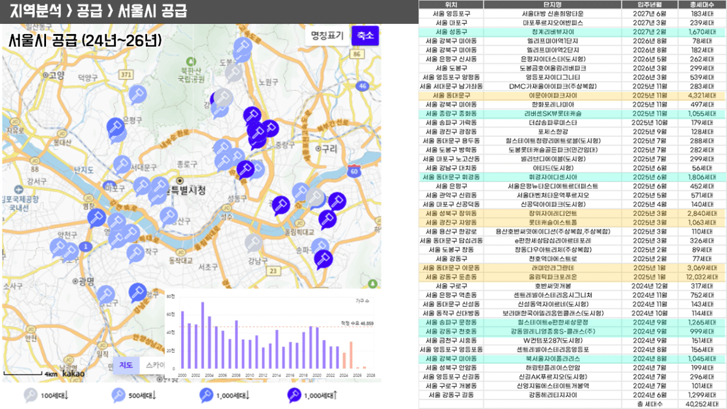Select the 호반써밋개봉 complex name cell
The width and height of the screenshot is (727, 409).
pos(553,286)
